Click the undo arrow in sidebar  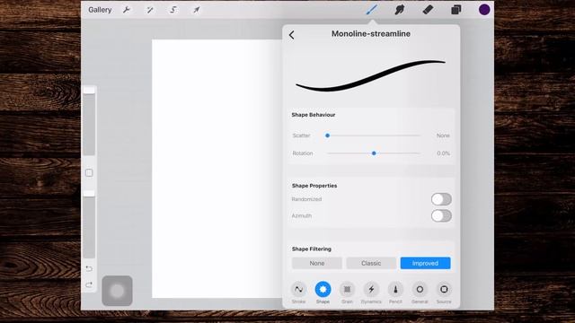(89, 268)
